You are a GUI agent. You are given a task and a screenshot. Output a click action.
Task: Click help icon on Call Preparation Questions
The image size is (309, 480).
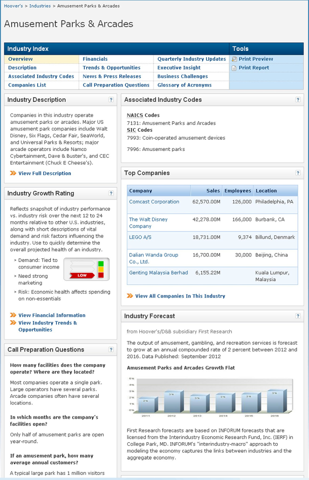111,350
